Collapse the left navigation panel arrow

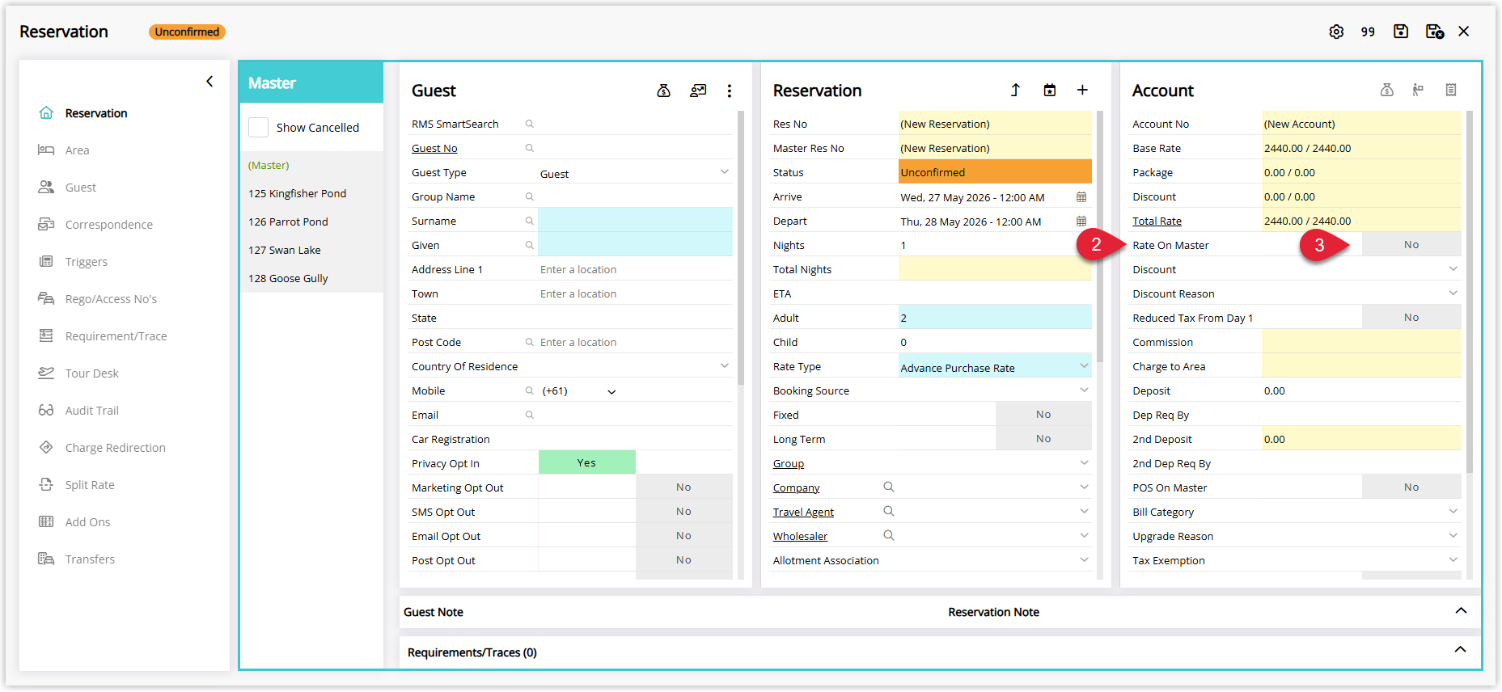(x=209, y=82)
